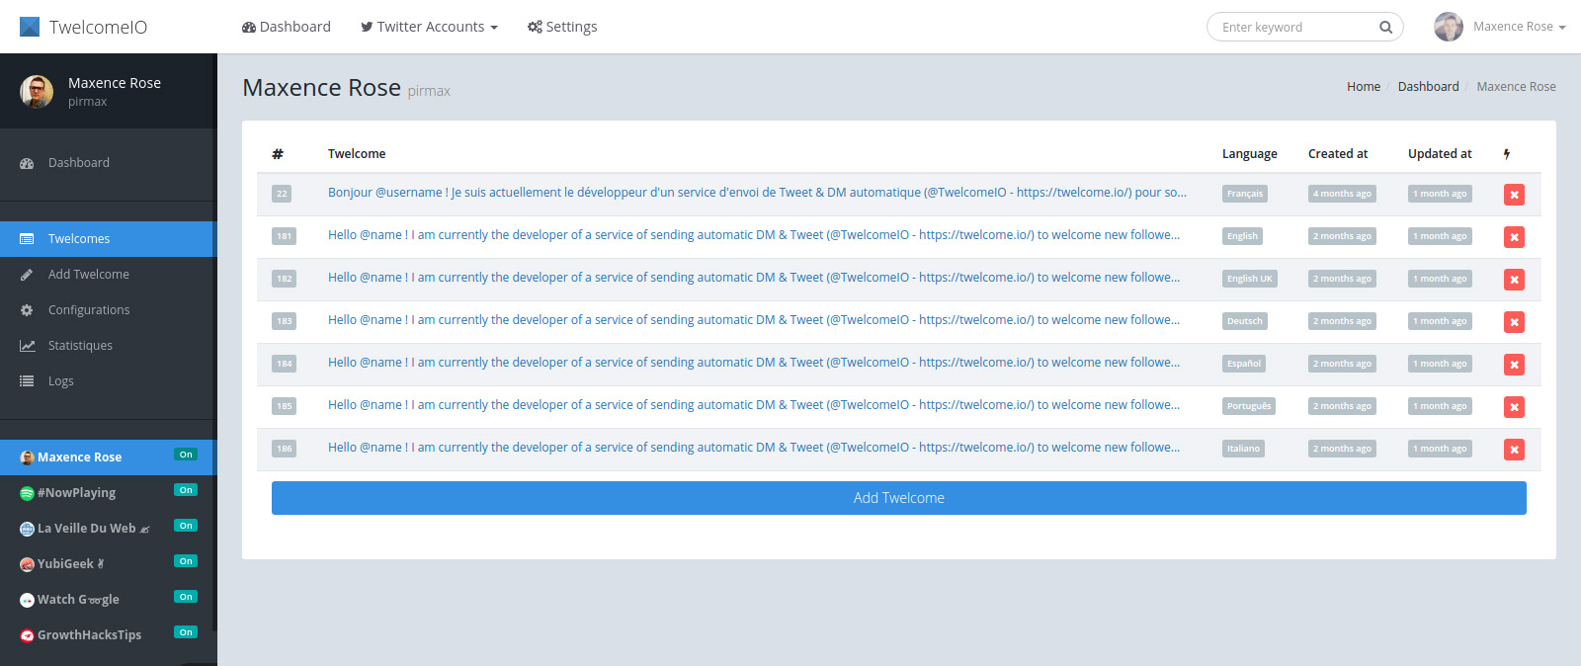1581x666 pixels.
Task: Click the Twelcomes list icon in sidebar
Action: (27, 239)
